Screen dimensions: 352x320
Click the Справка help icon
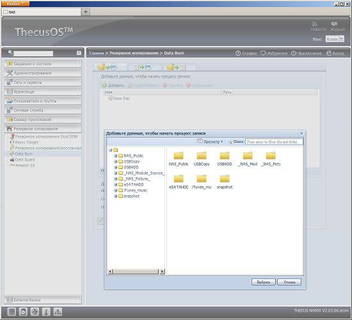click(x=238, y=53)
